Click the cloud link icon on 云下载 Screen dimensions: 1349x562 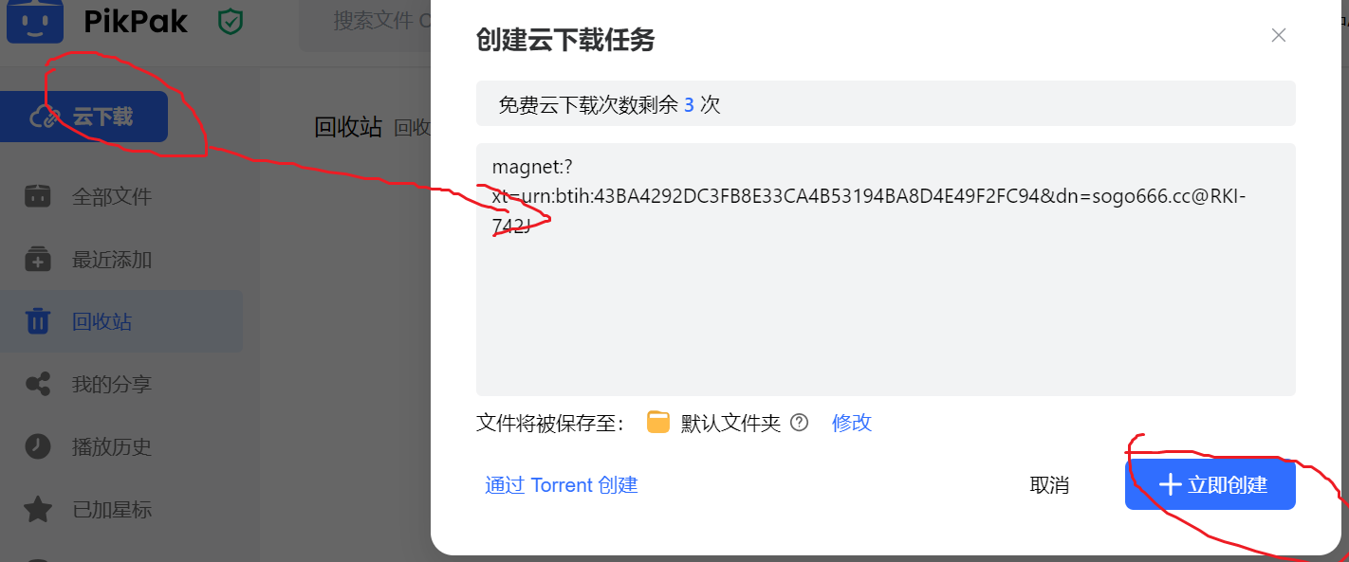pyautogui.click(x=46, y=118)
